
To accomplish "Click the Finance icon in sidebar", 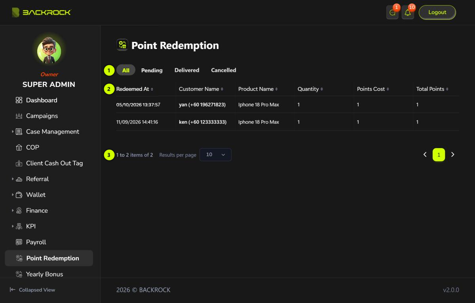I will point(19,211).
